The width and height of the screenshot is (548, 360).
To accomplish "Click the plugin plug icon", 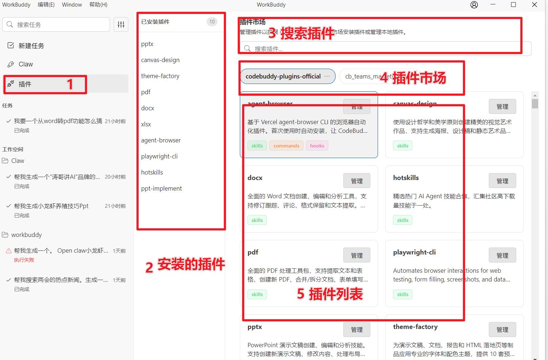I will tap(11, 84).
